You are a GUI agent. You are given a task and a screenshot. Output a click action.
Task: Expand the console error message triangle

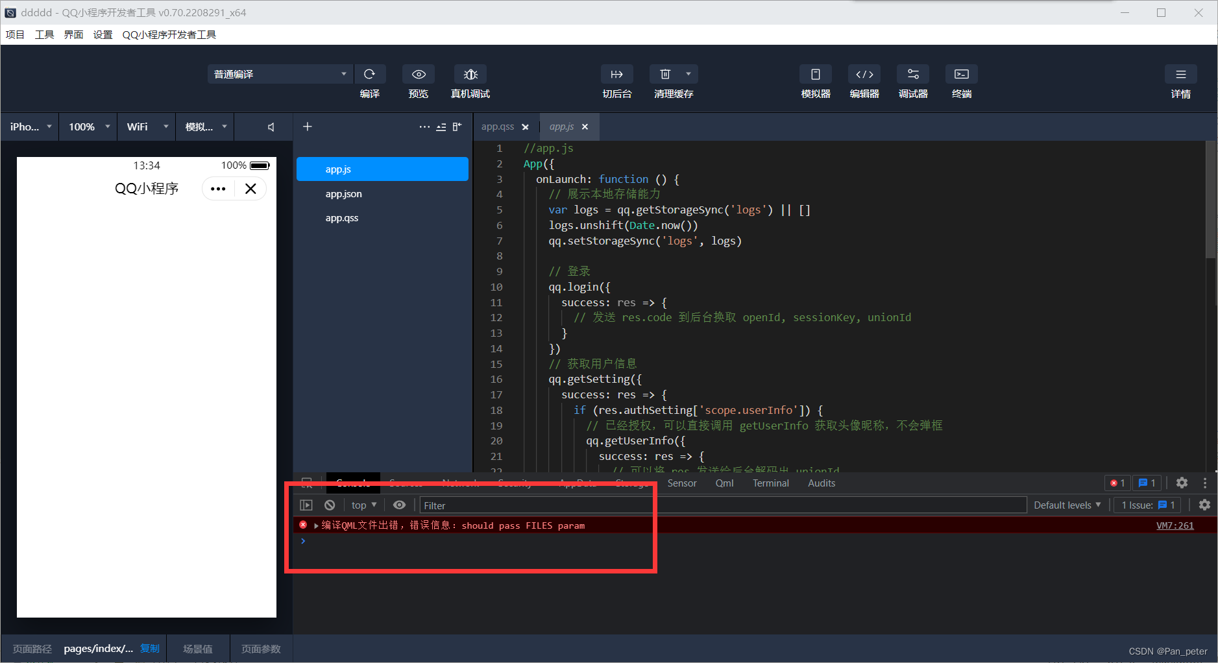click(x=316, y=525)
